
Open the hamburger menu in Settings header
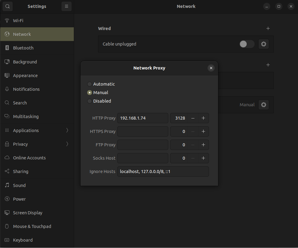pos(67,6)
